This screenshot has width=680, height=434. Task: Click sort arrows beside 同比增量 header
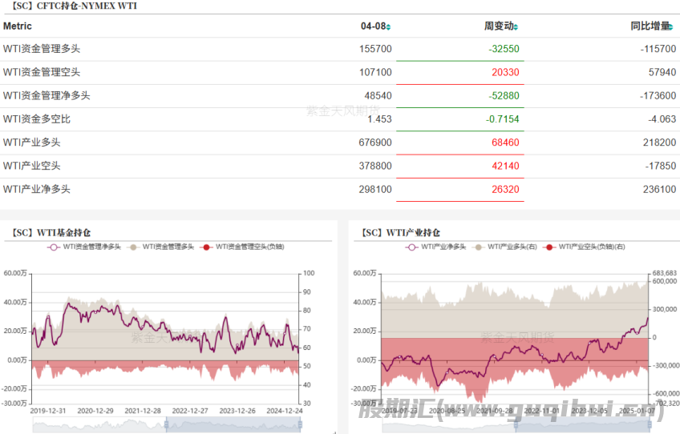tap(676, 26)
